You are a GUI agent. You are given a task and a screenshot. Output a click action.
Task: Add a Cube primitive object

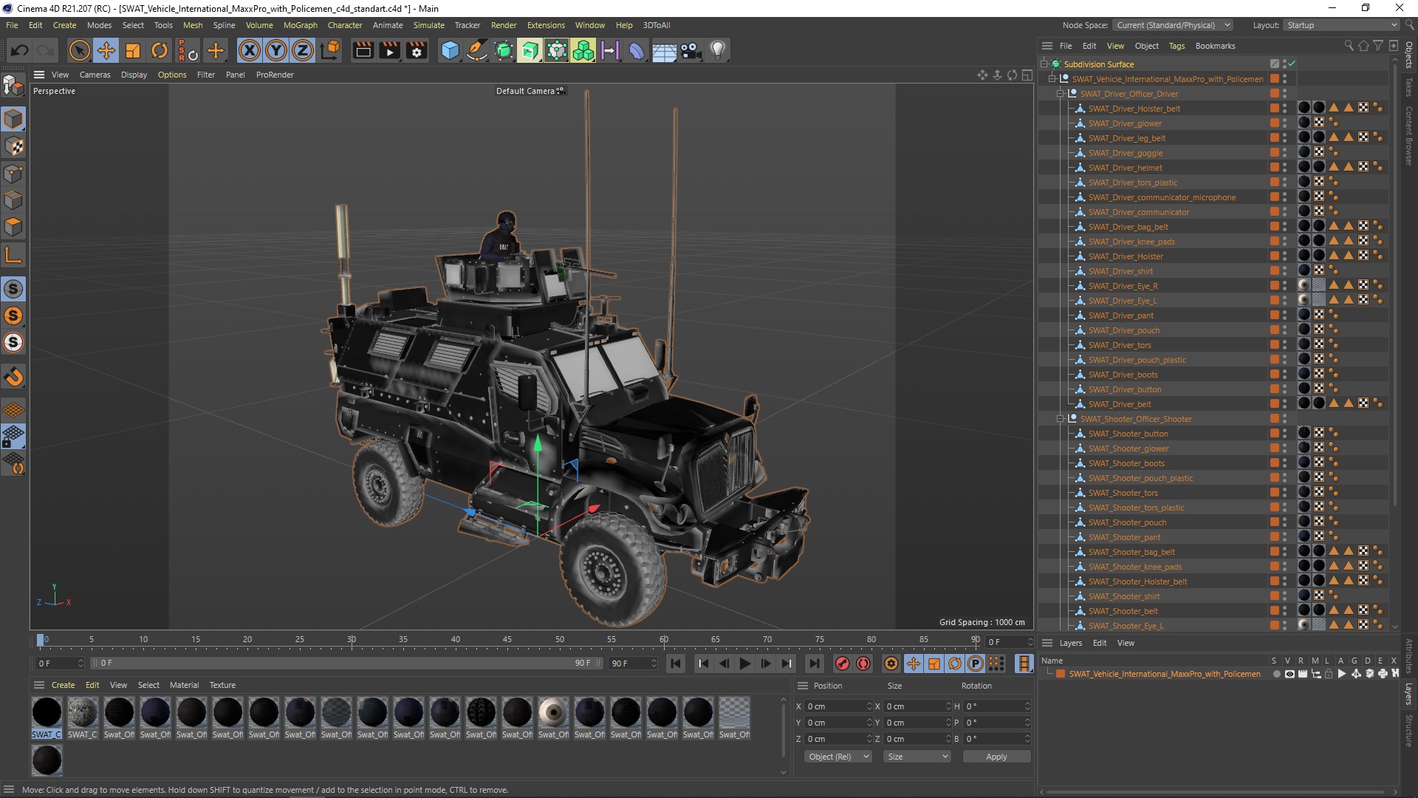click(450, 50)
